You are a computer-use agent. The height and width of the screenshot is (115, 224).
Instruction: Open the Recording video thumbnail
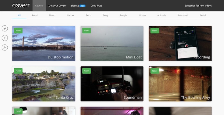click(x=180, y=44)
